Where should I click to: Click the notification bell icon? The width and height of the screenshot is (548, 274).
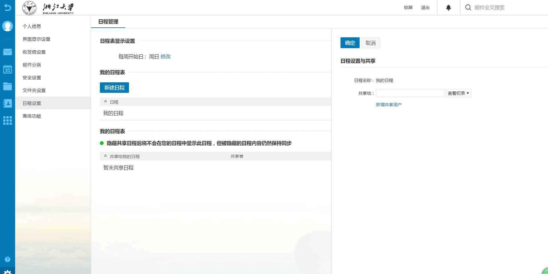[448, 8]
